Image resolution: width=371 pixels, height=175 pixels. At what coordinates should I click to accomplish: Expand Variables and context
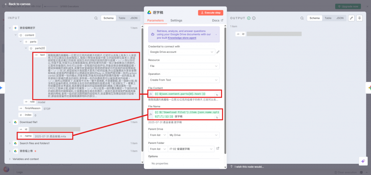click(10, 159)
